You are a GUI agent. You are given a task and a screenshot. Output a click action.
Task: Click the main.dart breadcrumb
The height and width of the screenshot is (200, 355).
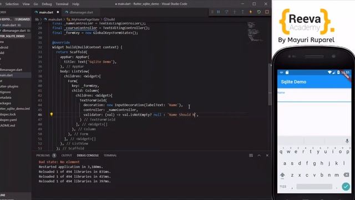pyautogui.click(x=55, y=19)
